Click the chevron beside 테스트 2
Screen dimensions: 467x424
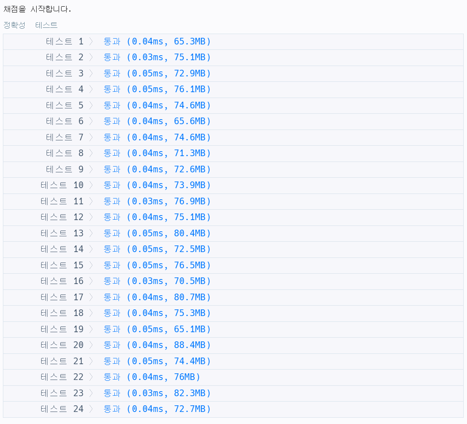coord(91,57)
